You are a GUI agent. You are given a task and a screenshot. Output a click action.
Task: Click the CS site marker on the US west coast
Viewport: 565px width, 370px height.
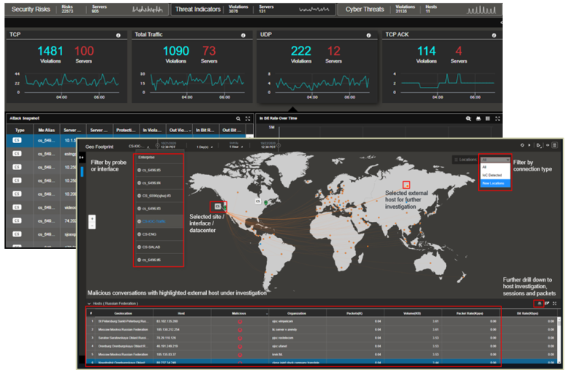pyautogui.click(x=217, y=207)
